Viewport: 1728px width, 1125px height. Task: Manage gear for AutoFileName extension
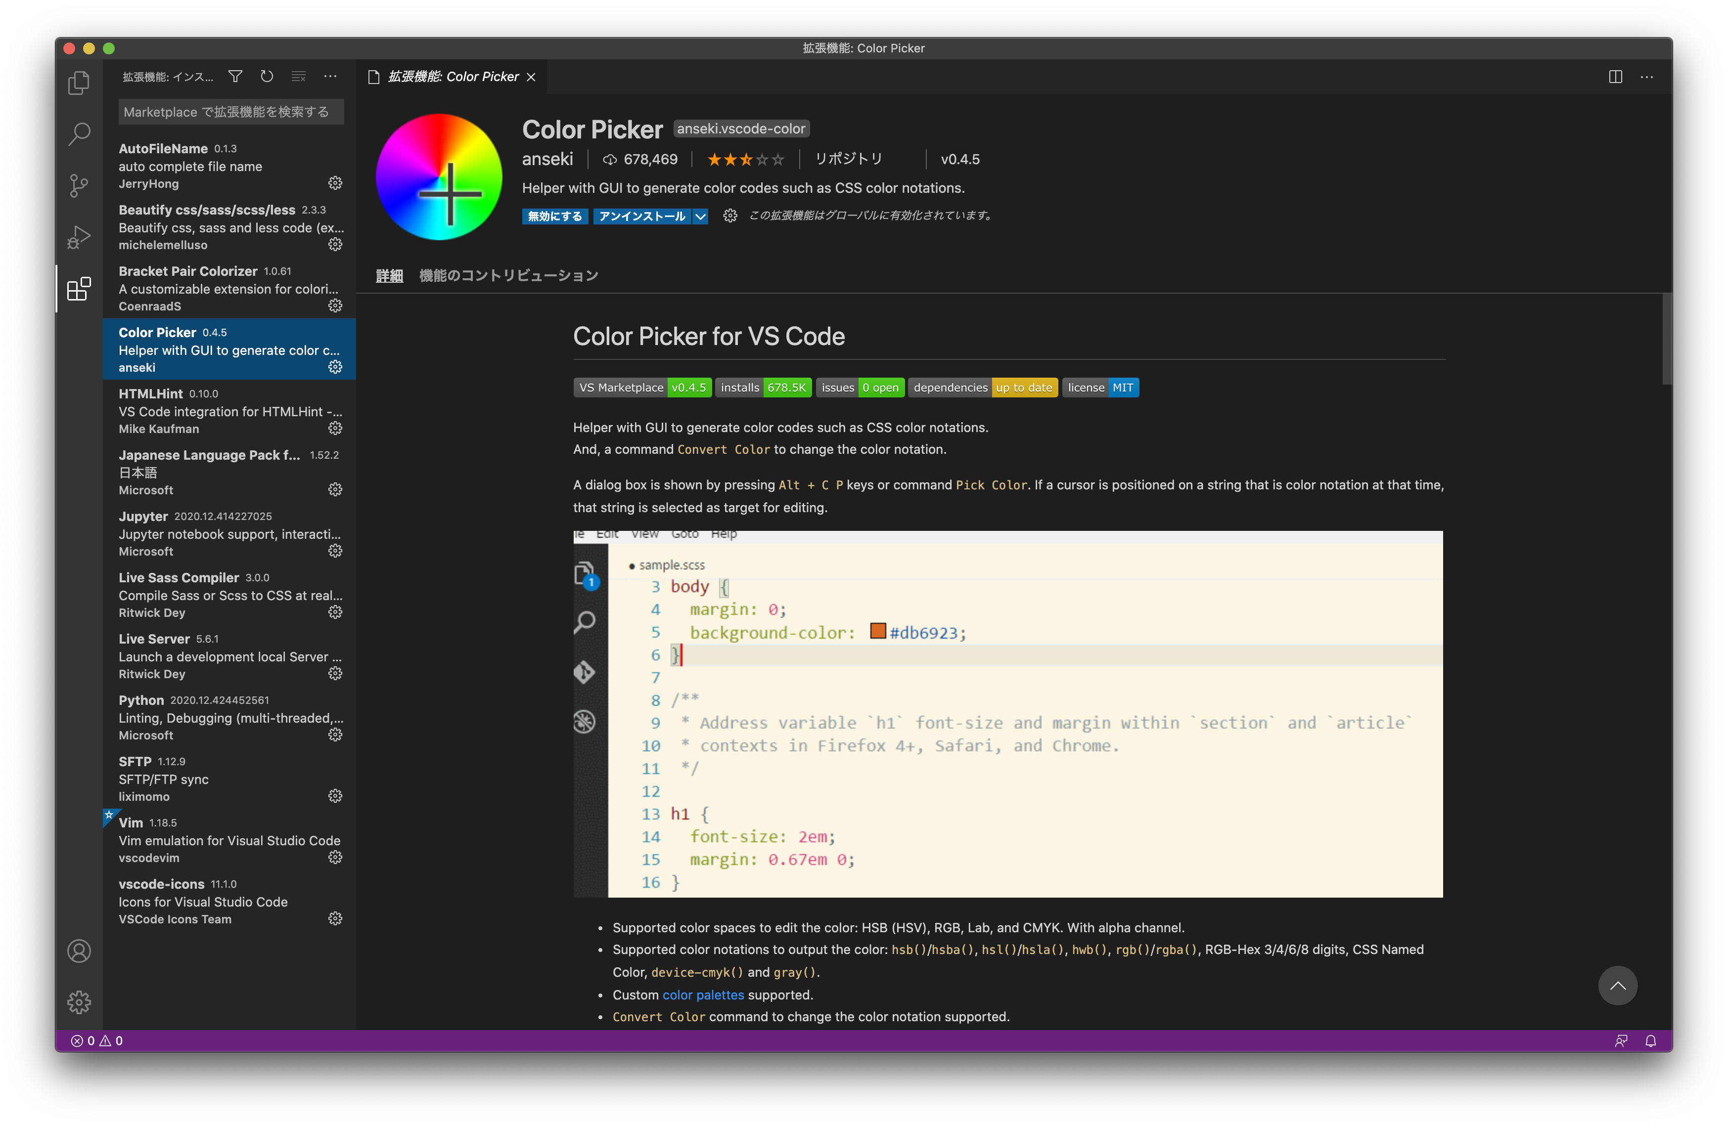[x=335, y=183]
